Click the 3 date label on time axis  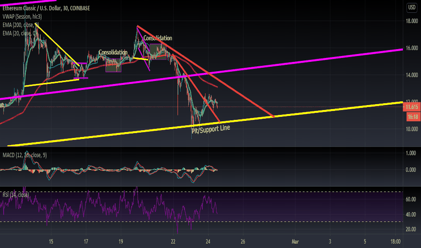[x=330, y=242]
